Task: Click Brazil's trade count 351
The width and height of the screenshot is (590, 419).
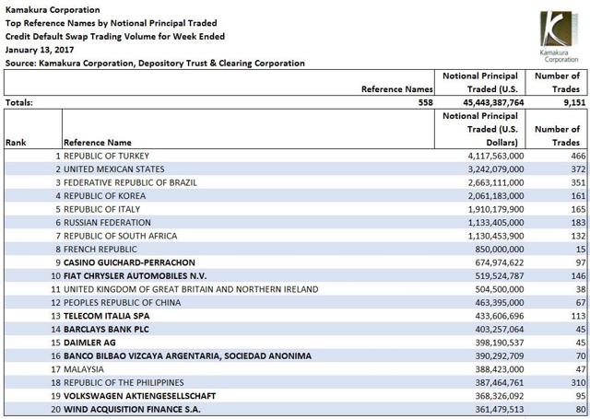Action: [x=578, y=182]
